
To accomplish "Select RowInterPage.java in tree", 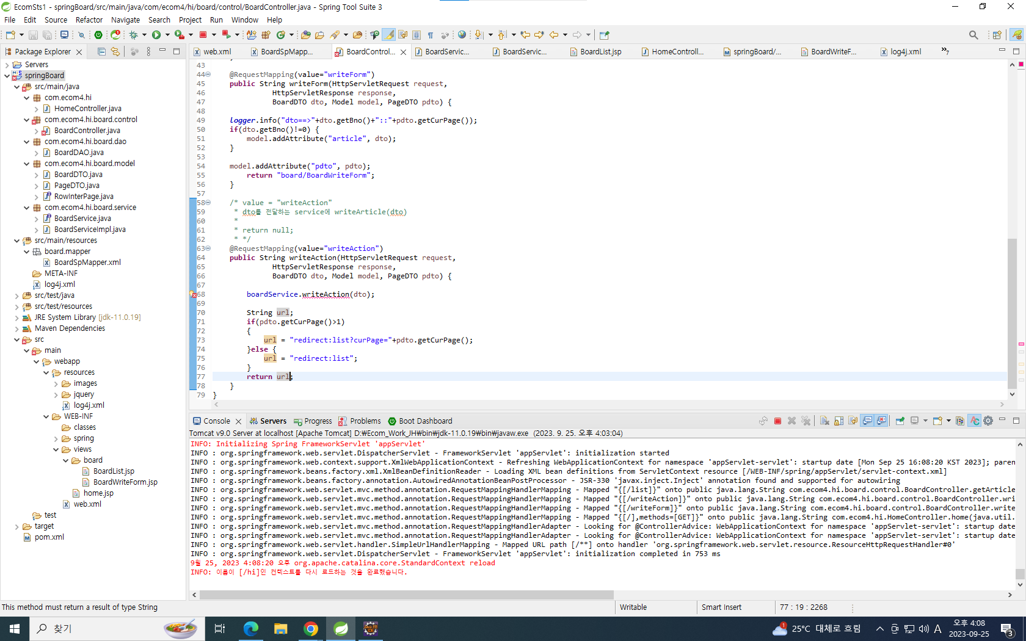I will [x=84, y=197].
